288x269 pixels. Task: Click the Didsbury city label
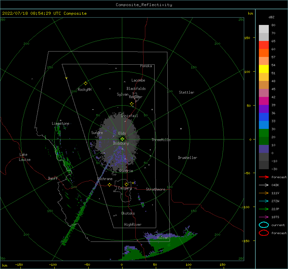(121, 143)
